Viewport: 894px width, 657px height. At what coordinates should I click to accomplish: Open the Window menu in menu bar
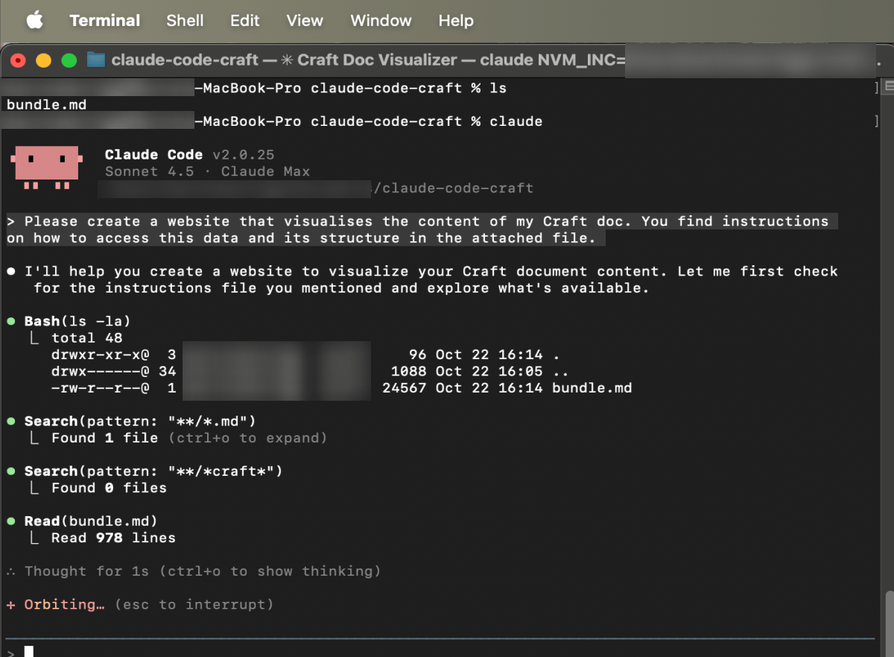click(x=381, y=21)
